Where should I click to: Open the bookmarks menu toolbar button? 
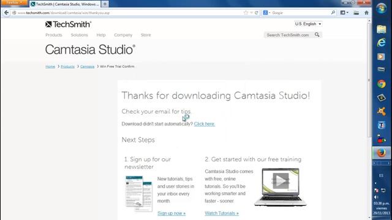point(344,12)
